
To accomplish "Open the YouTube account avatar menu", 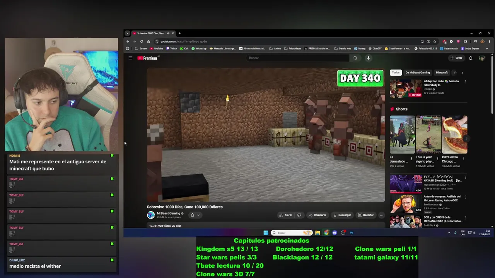I will tap(482, 58).
